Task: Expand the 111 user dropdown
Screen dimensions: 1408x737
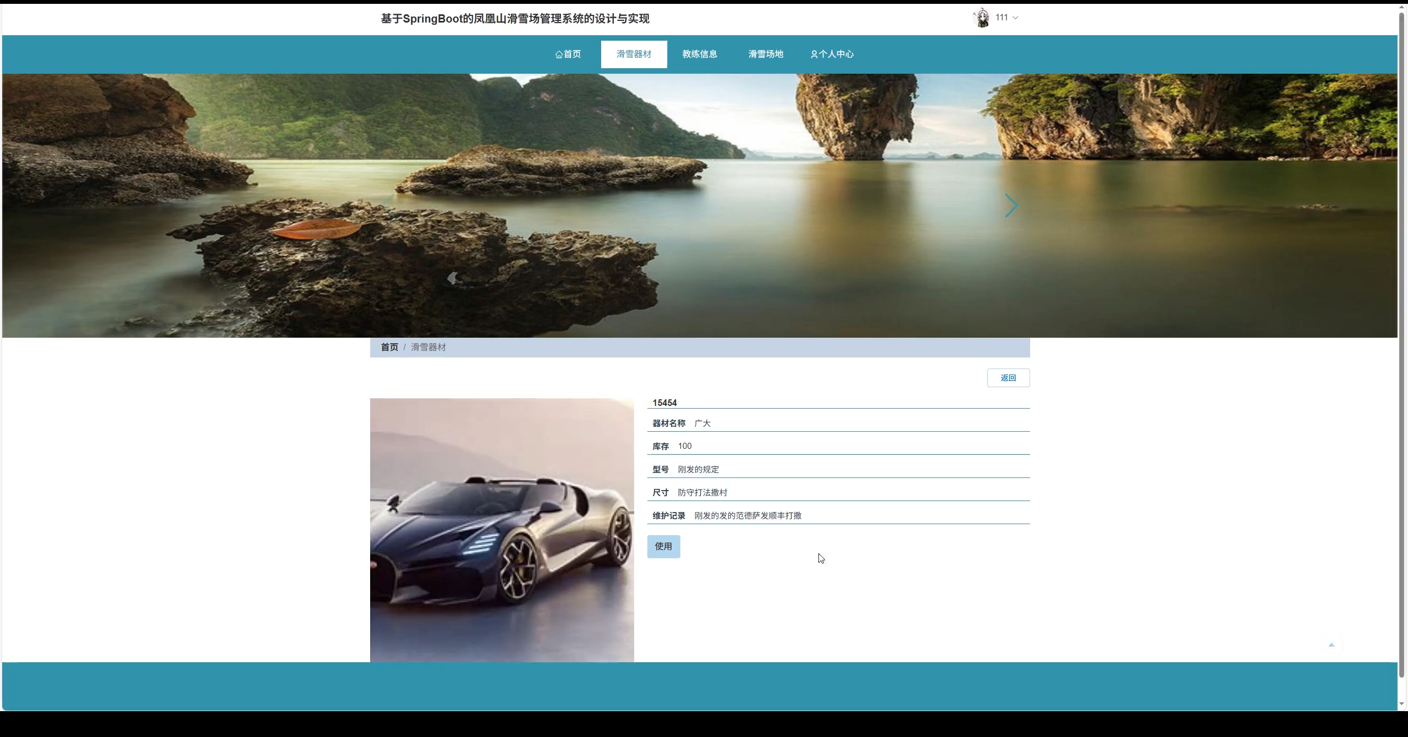Action: [x=1007, y=18]
